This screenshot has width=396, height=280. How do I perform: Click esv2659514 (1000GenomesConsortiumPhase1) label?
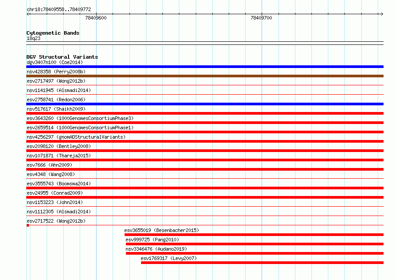pyautogui.click(x=80, y=128)
